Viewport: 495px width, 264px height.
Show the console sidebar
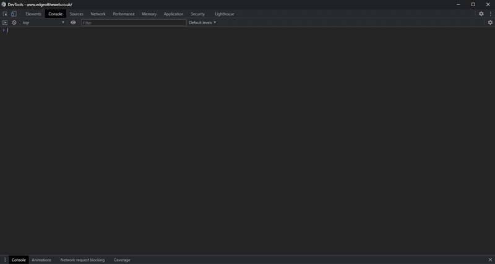5,22
